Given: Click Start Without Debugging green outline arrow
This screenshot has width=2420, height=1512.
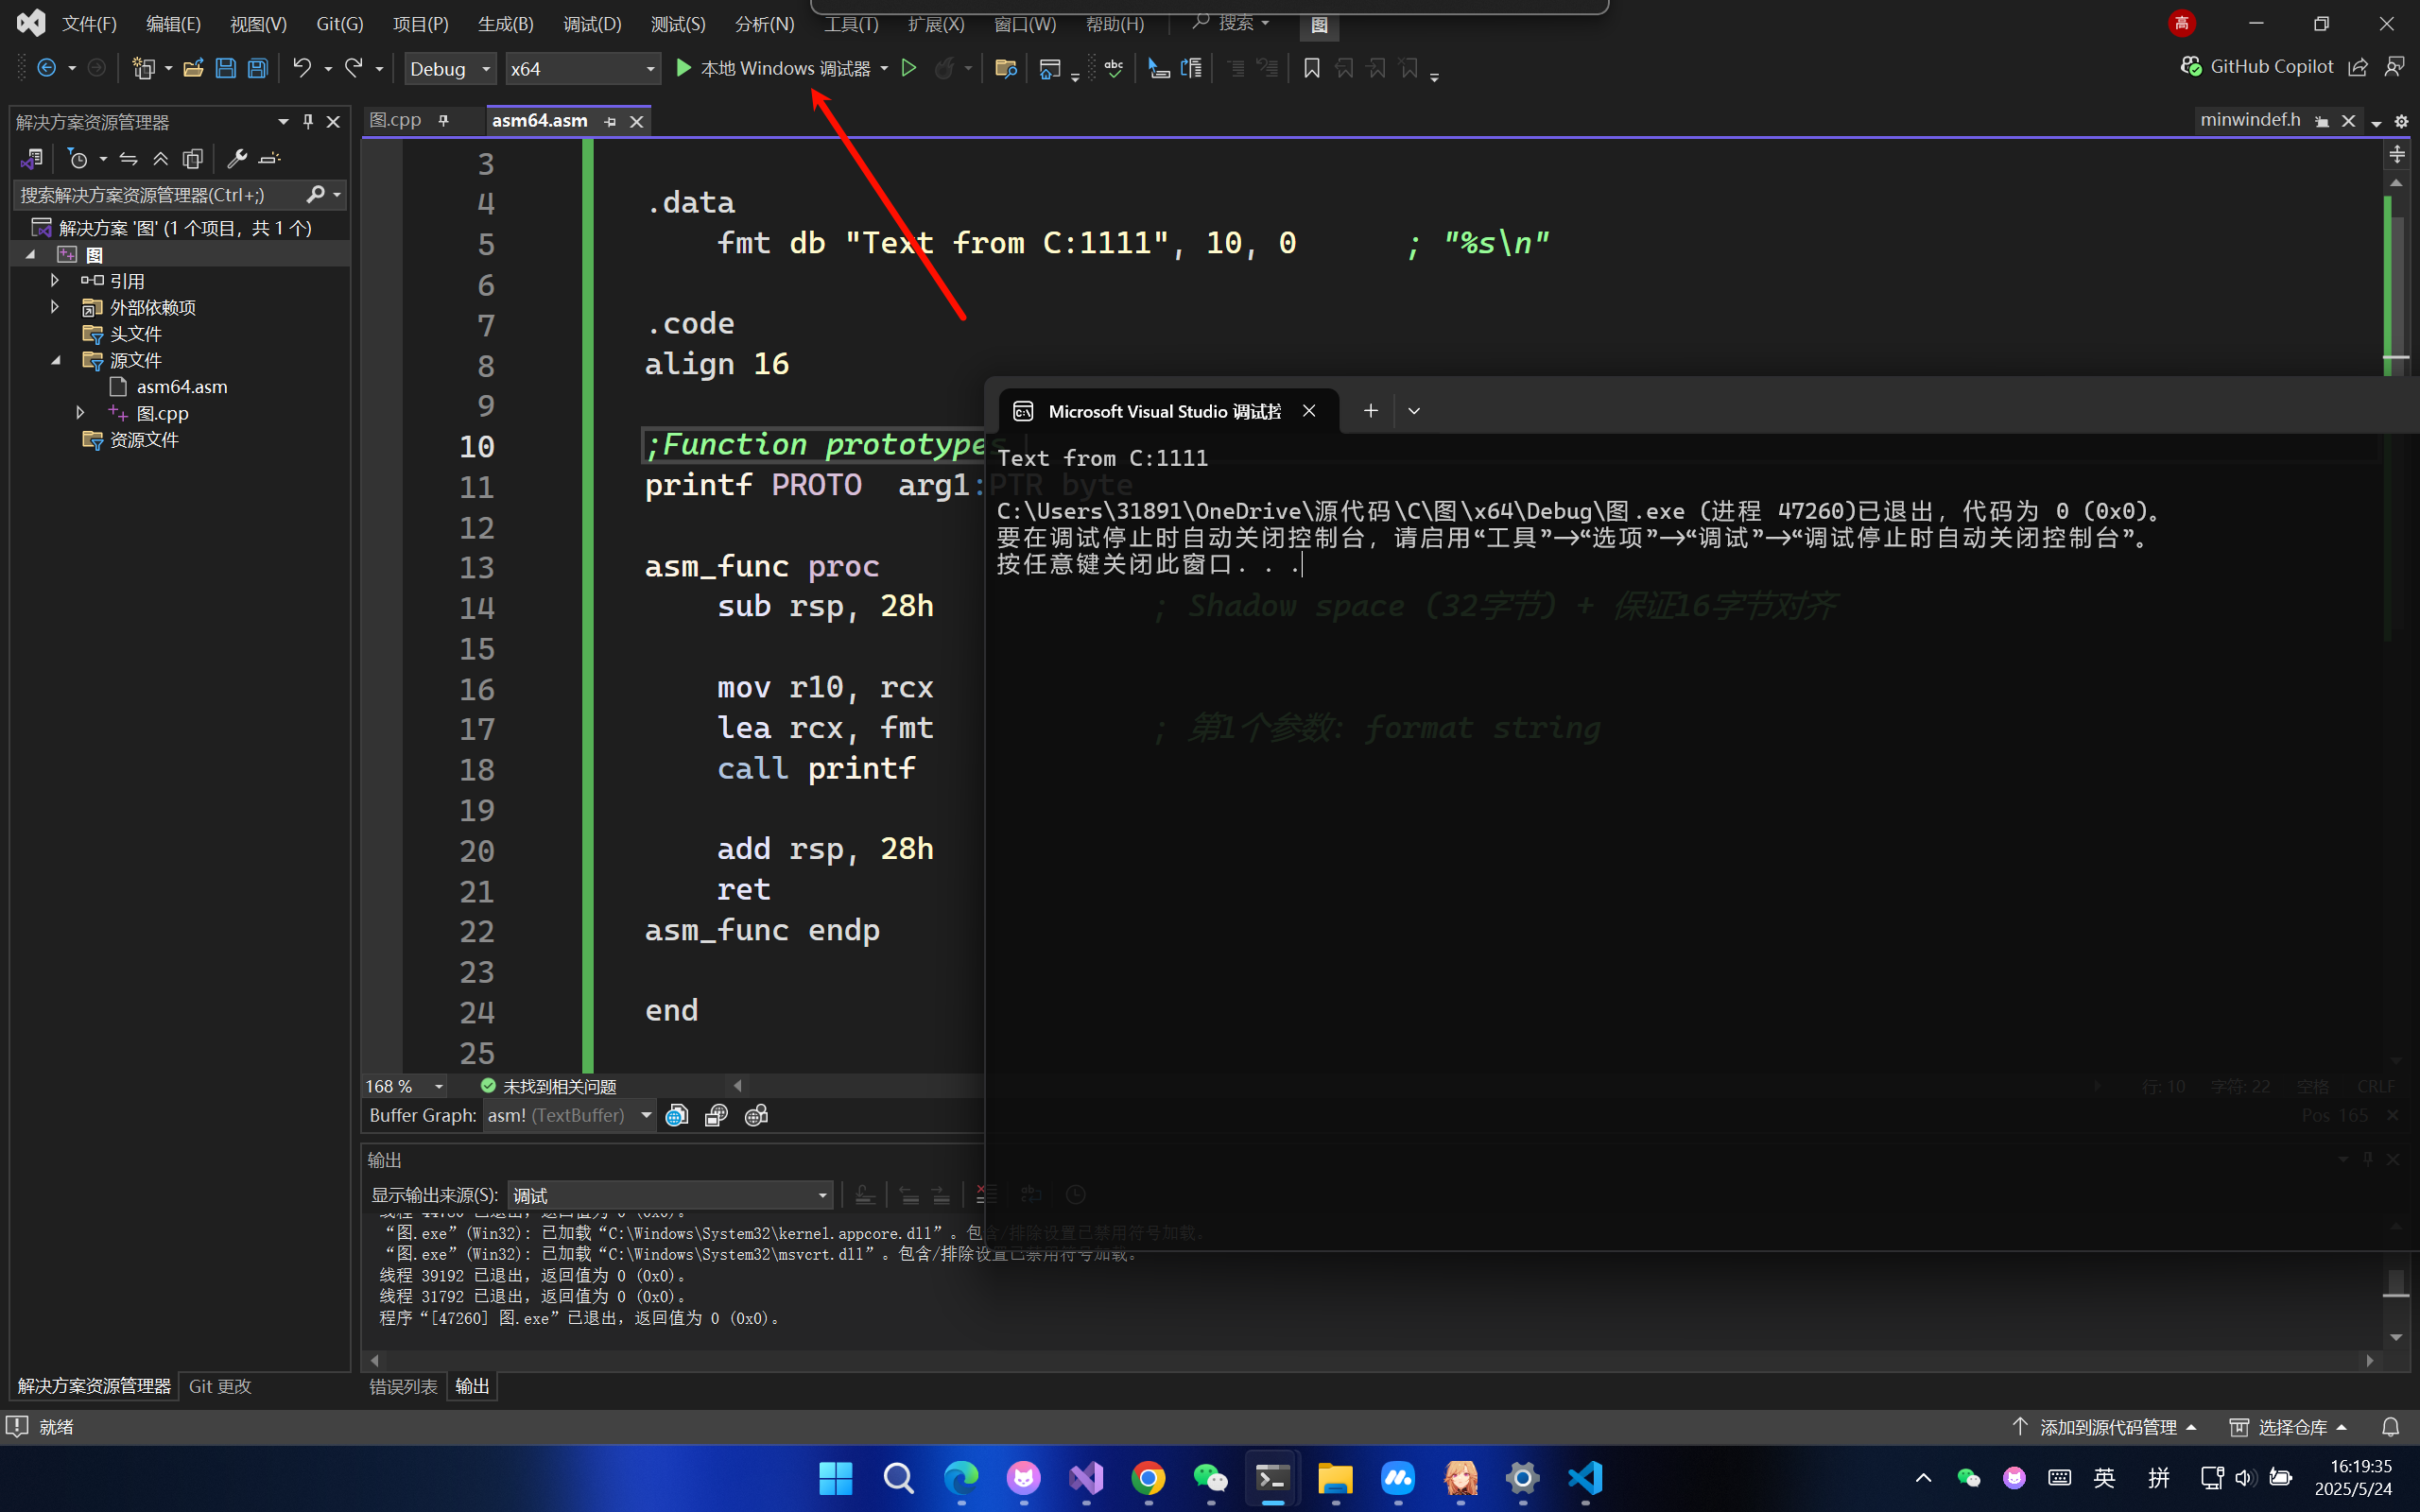Looking at the screenshot, I should point(908,68).
